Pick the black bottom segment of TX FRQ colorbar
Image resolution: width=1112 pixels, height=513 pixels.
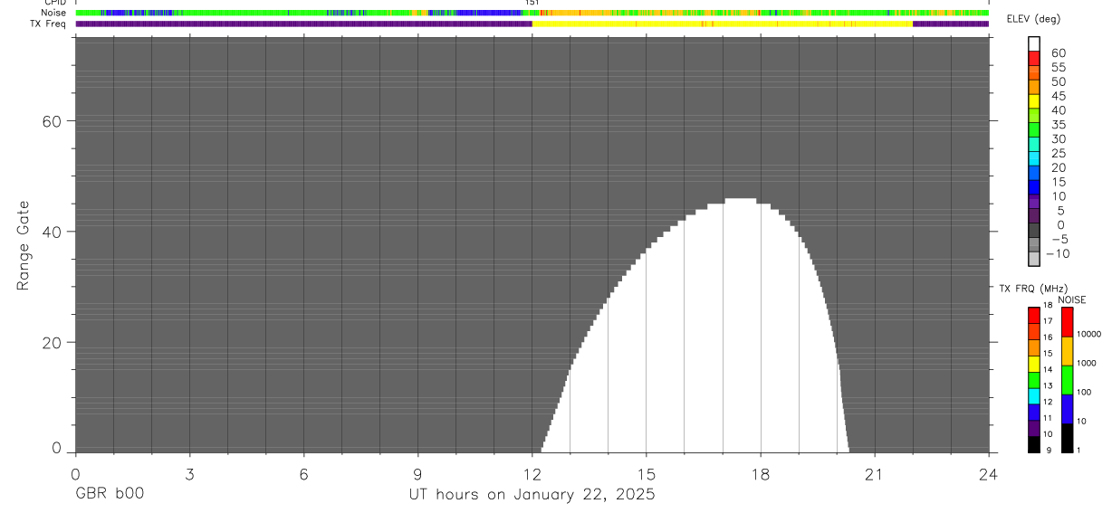[1033, 444]
